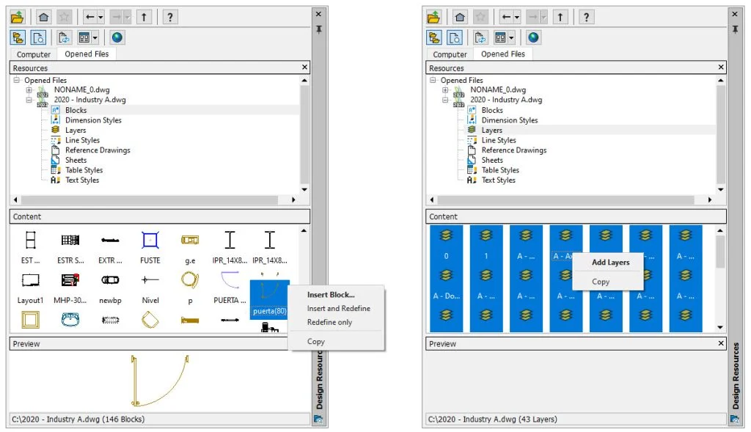Select the FUSTE block thumbnail
Viewport: 751px width, 432px height.
150,246
